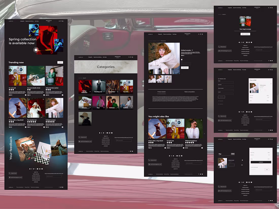Select the second delivery option radio button
This screenshot has width=279, height=209.
218,104
